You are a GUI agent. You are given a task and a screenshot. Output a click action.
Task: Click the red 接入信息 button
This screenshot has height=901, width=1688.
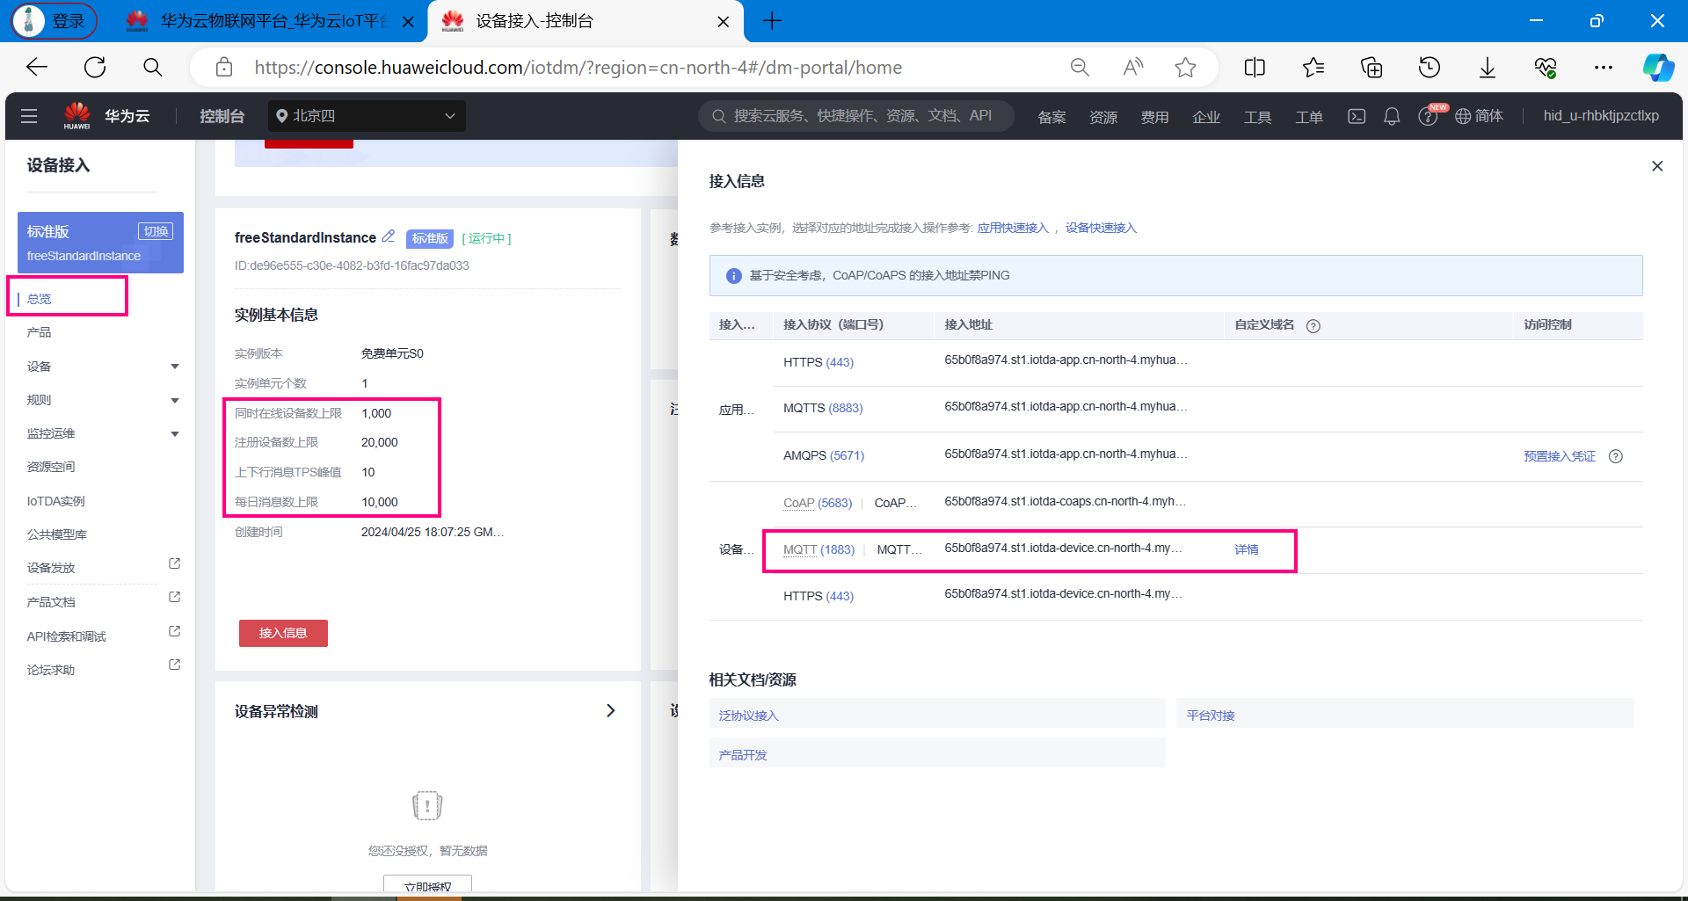coord(283,633)
